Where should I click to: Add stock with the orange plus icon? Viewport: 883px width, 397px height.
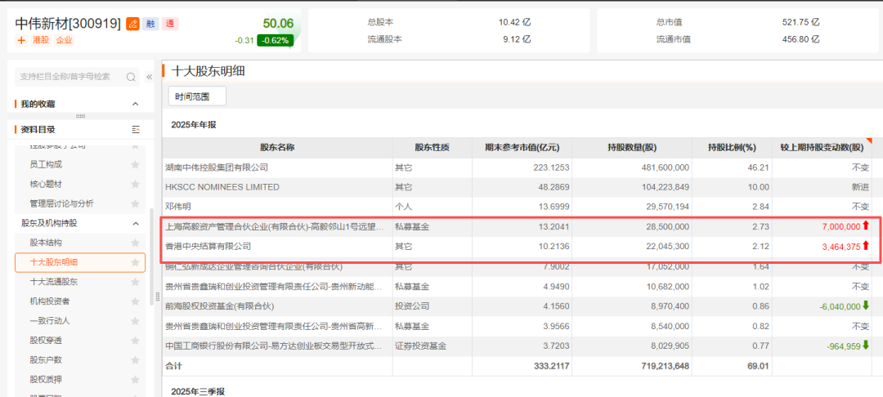[x=20, y=39]
